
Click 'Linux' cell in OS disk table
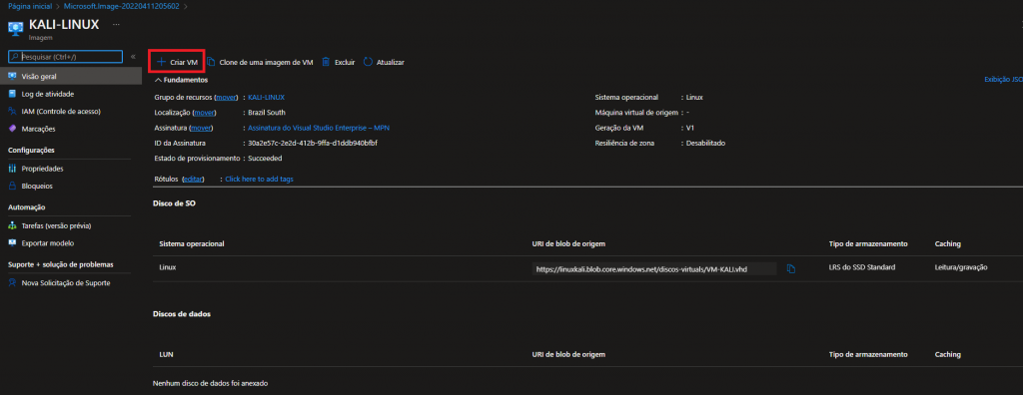[x=168, y=267]
